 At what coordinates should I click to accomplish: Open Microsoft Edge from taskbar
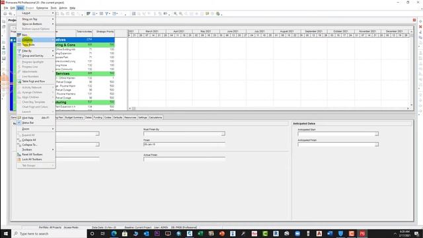[114, 233]
